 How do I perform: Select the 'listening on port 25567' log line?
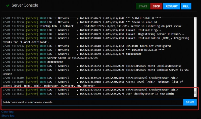(92, 26)
